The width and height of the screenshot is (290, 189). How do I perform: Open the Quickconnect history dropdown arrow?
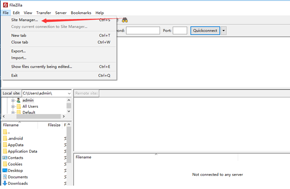point(224,30)
